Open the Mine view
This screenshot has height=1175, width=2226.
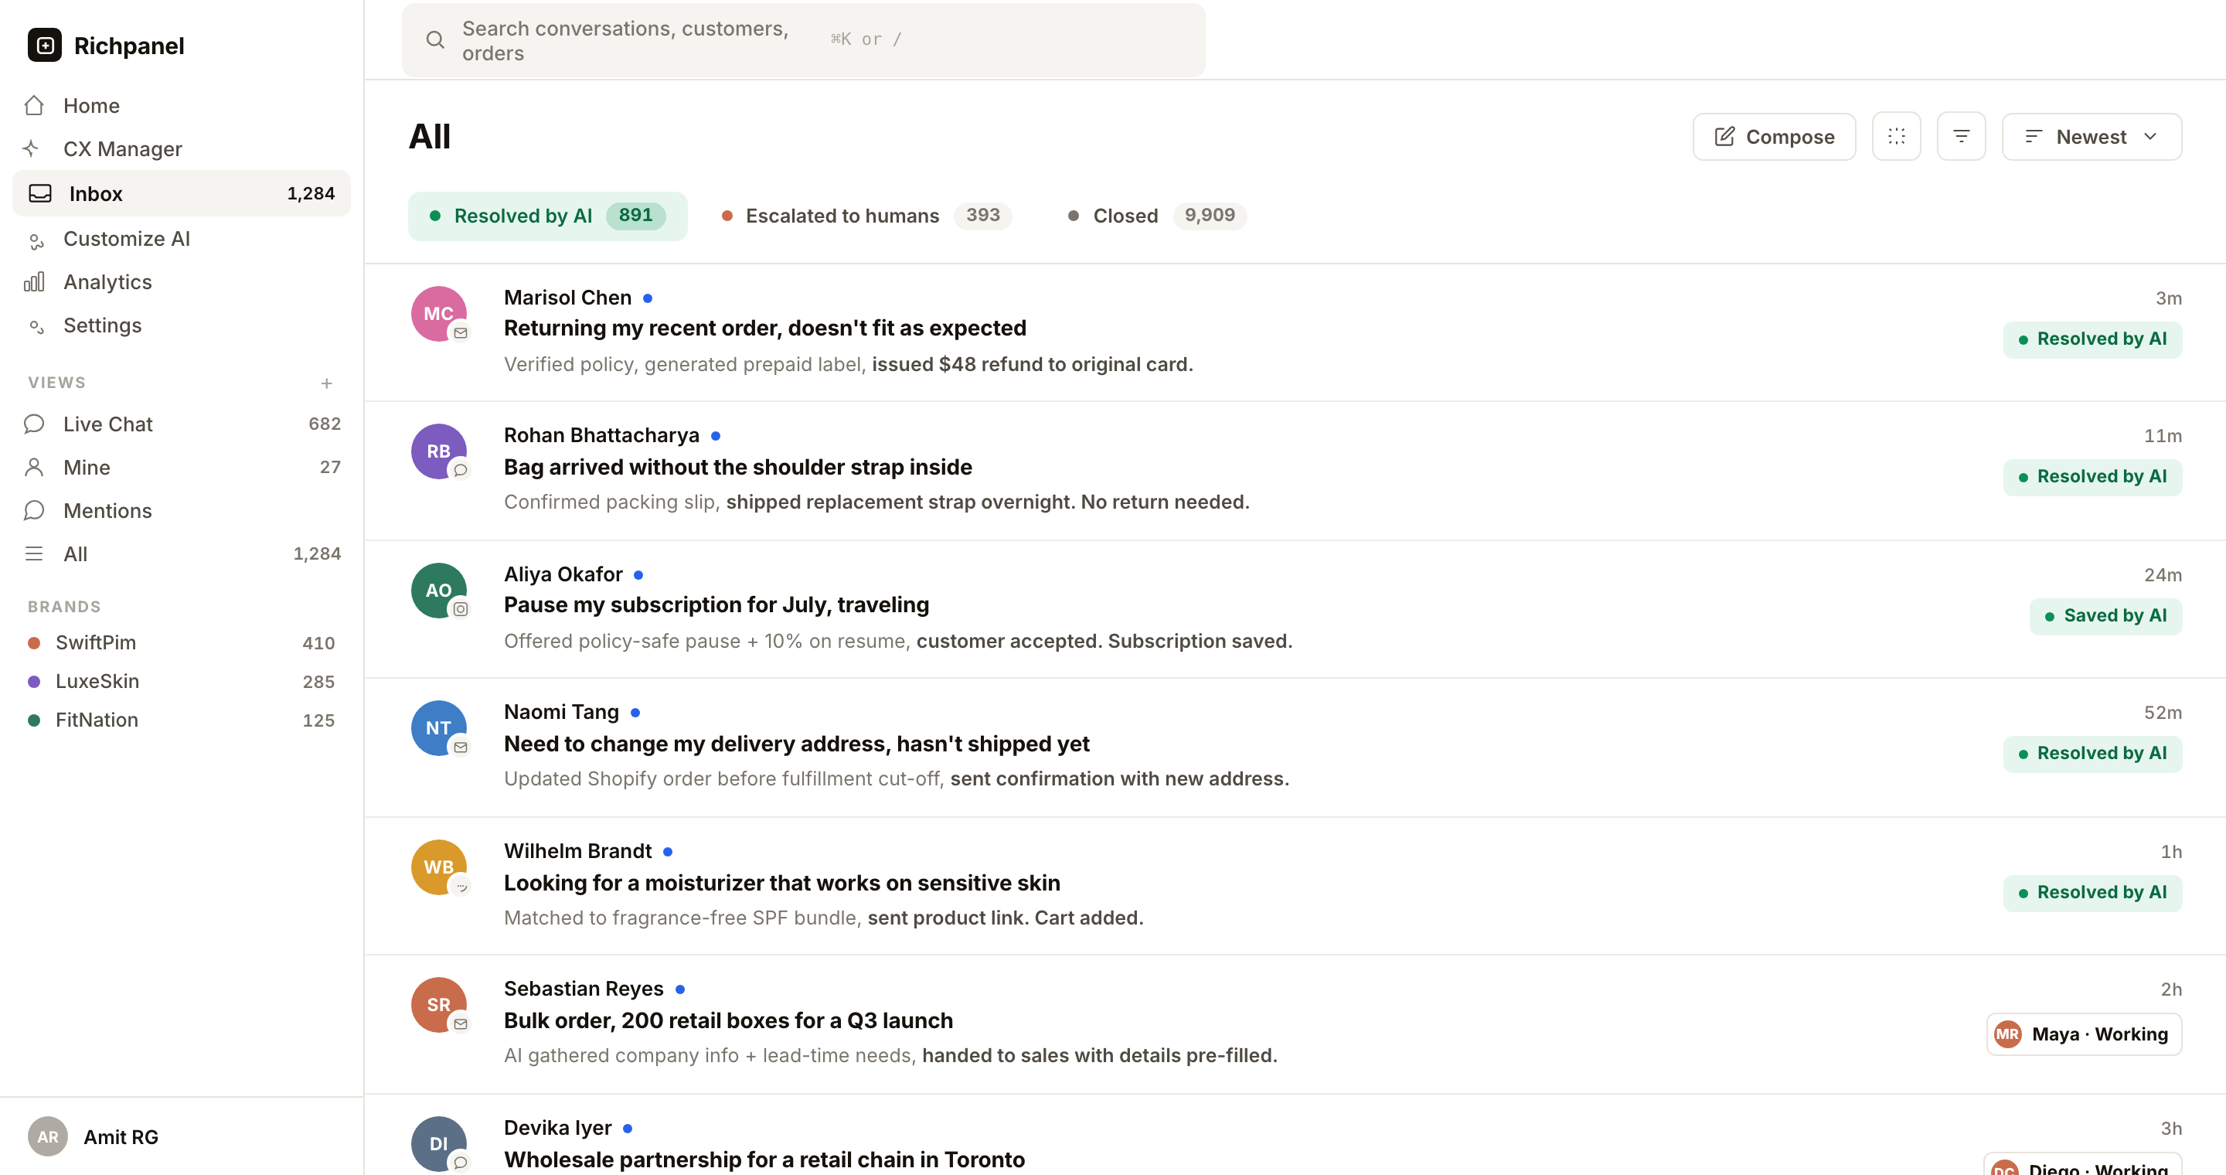tap(182, 468)
